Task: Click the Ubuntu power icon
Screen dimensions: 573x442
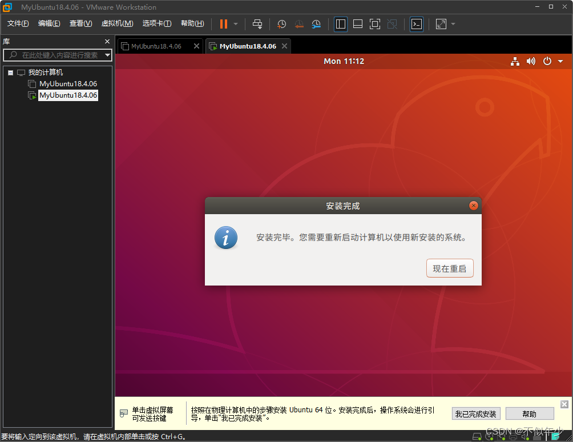Action: 547,61
